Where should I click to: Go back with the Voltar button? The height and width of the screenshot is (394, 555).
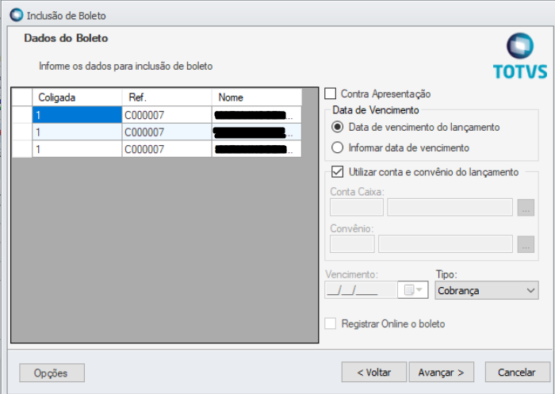click(x=373, y=372)
